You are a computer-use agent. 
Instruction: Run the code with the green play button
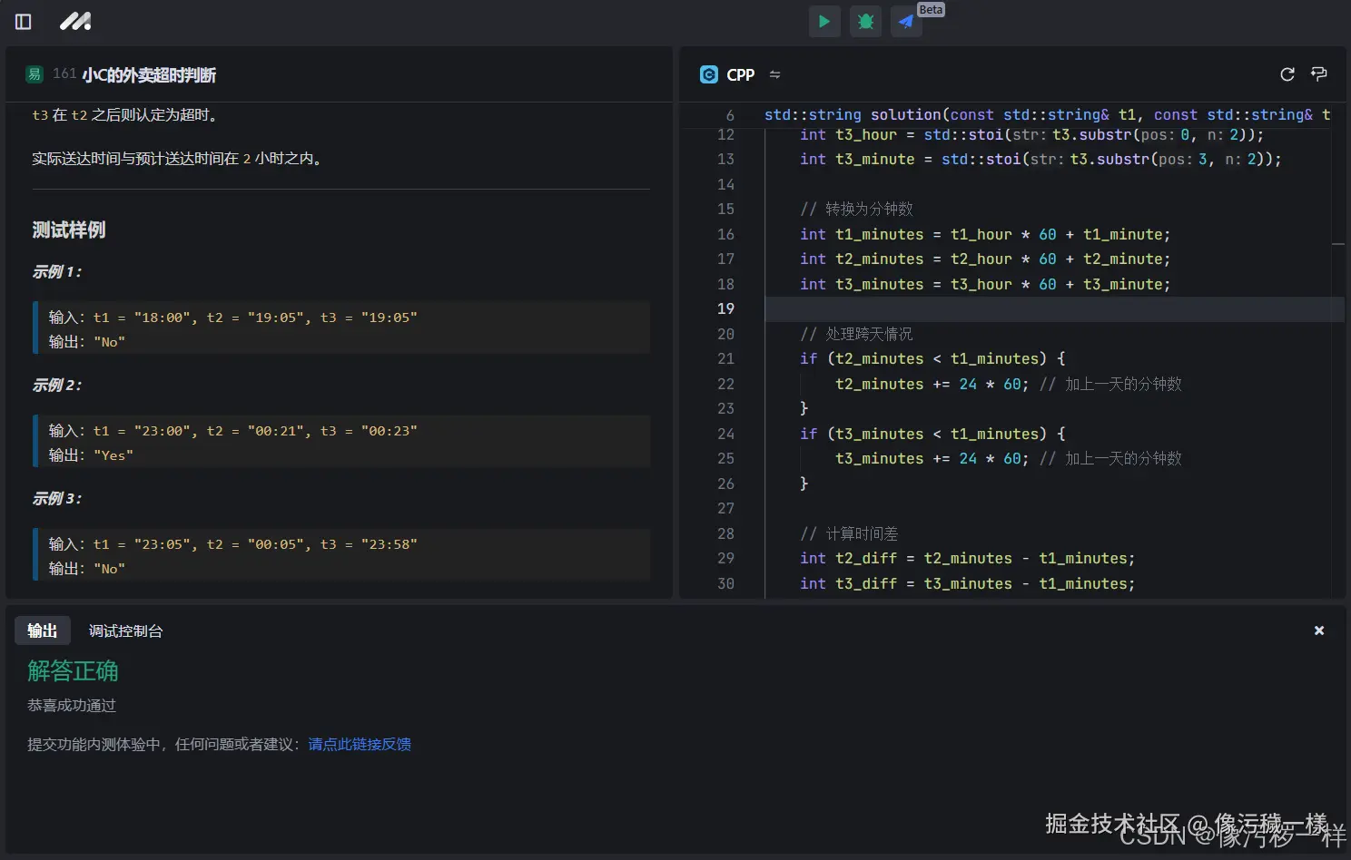tap(823, 22)
